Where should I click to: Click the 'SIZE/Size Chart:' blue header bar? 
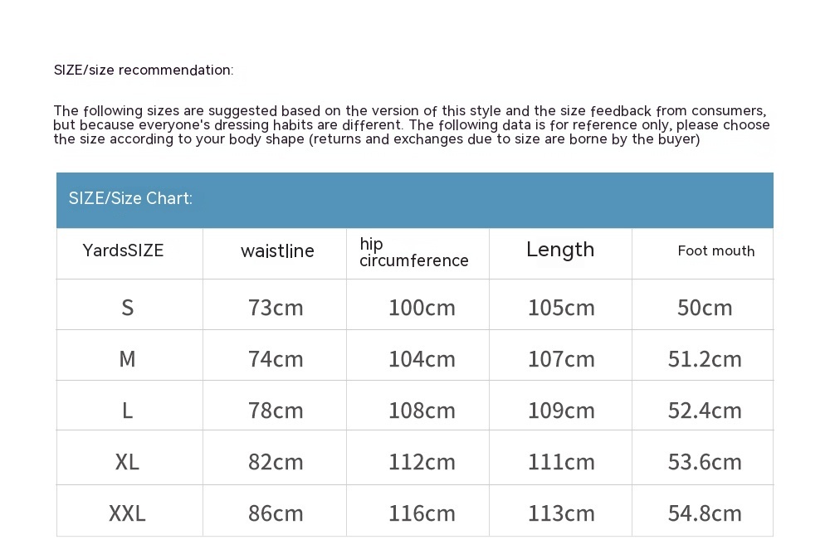pos(414,199)
